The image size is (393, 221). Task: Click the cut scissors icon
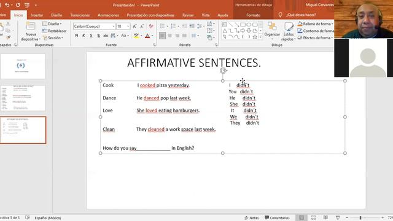point(8,23)
